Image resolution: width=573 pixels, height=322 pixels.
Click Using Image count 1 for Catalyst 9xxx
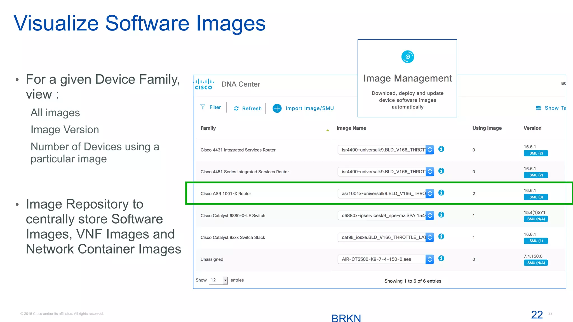[474, 237]
